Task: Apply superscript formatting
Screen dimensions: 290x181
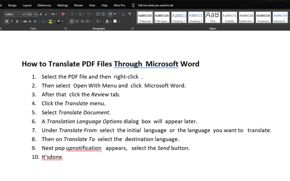Action: click(x=35, y=21)
